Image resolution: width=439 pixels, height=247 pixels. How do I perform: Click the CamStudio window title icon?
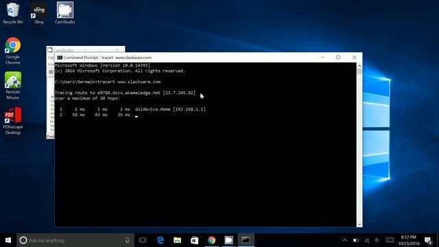(x=50, y=50)
